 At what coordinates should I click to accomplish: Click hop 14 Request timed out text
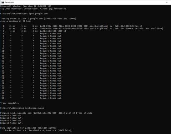coord(51,58)
